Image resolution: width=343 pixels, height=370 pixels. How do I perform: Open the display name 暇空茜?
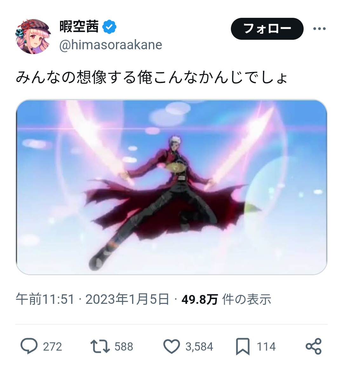[x=79, y=26]
